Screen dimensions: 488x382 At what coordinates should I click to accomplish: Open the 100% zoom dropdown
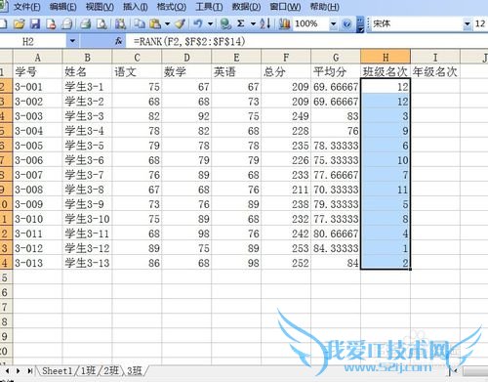tap(333, 24)
